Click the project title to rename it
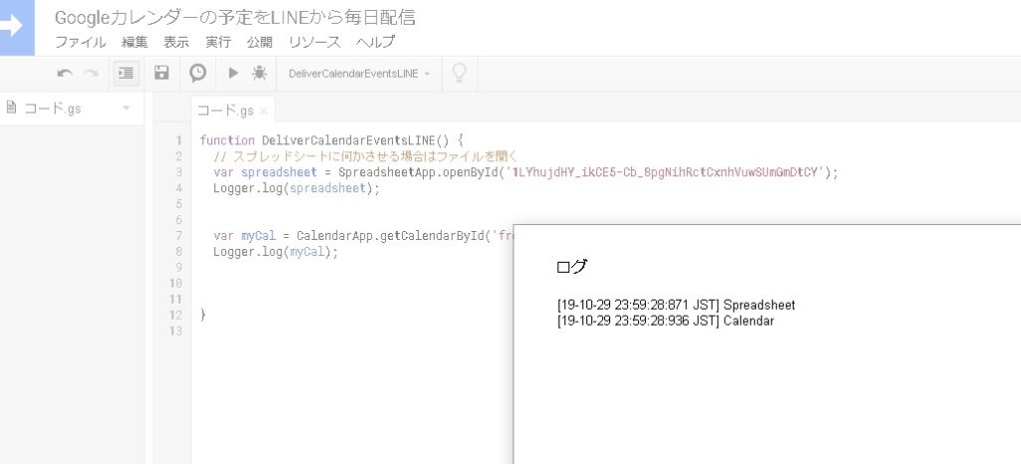 point(235,17)
